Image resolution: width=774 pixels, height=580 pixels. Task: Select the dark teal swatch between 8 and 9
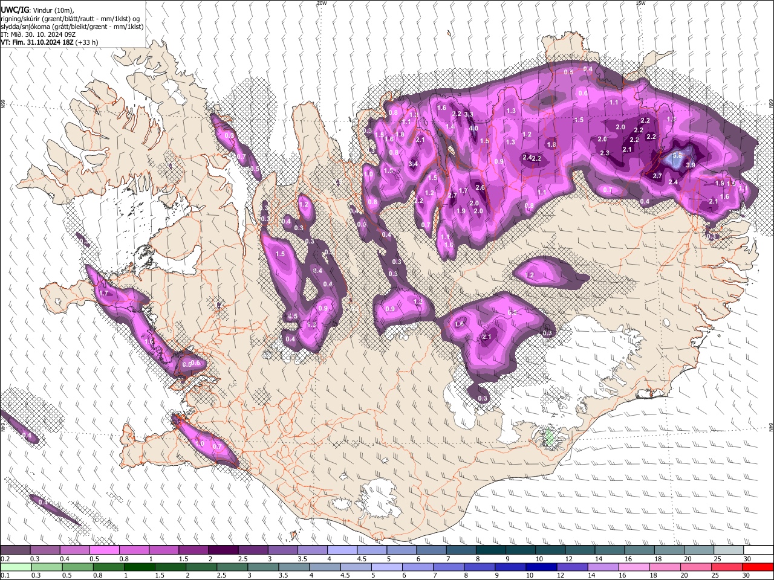[x=491, y=550]
